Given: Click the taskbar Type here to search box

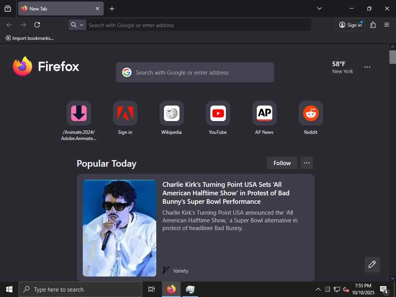Looking at the screenshot, I should (80, 289).
